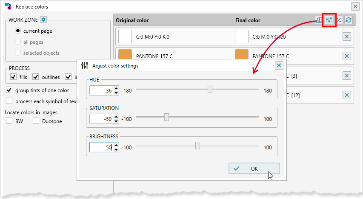Toggle the fills checkbox
This screenshot has width=363, height=199.
[14, 77]
